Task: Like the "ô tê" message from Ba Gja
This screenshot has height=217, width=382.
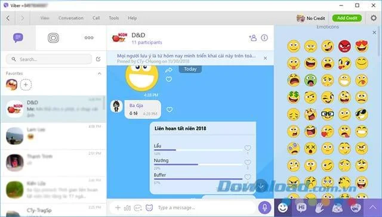Action: coord(170,110)
